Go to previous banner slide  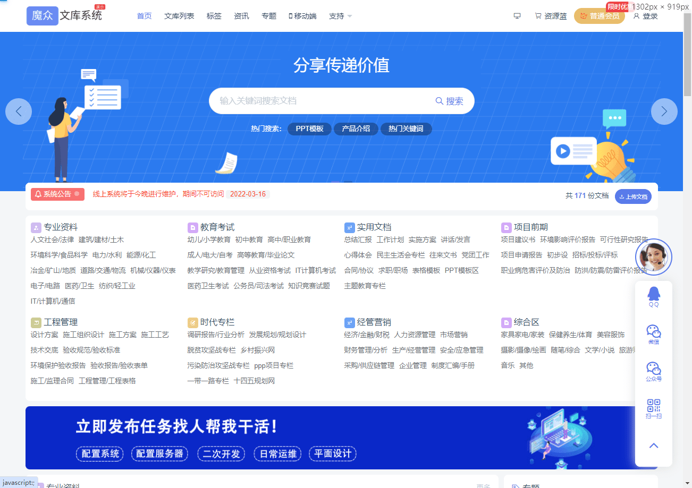(x=19, y=112)
